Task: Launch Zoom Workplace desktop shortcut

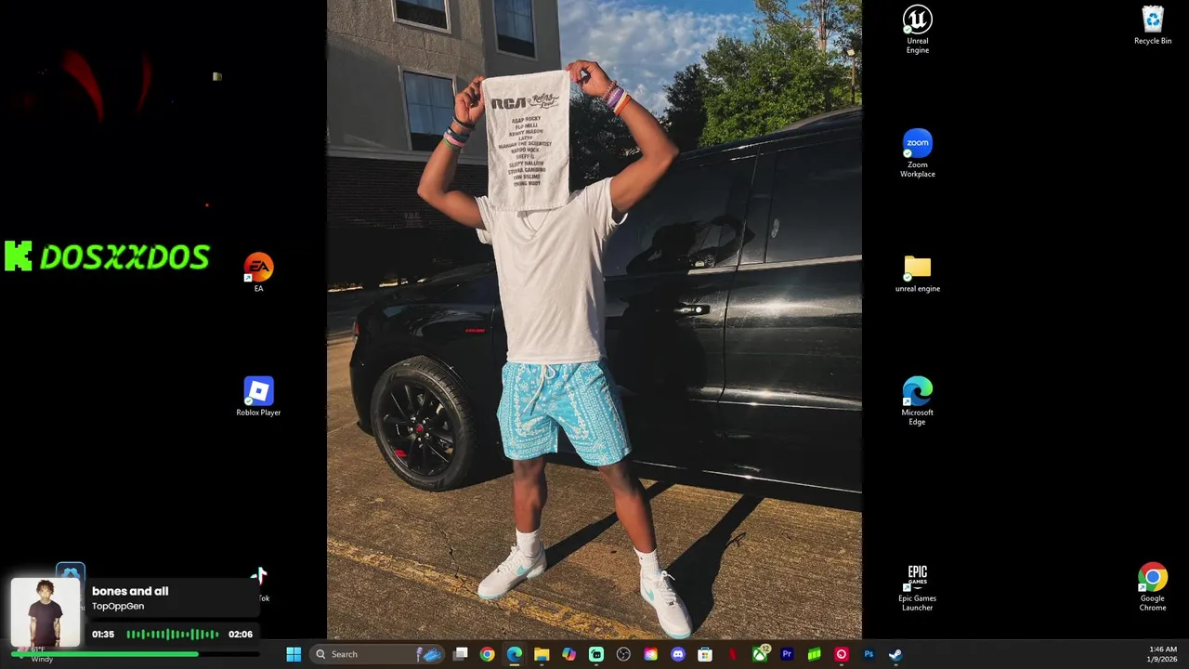Action: click(x=917, y=153)
